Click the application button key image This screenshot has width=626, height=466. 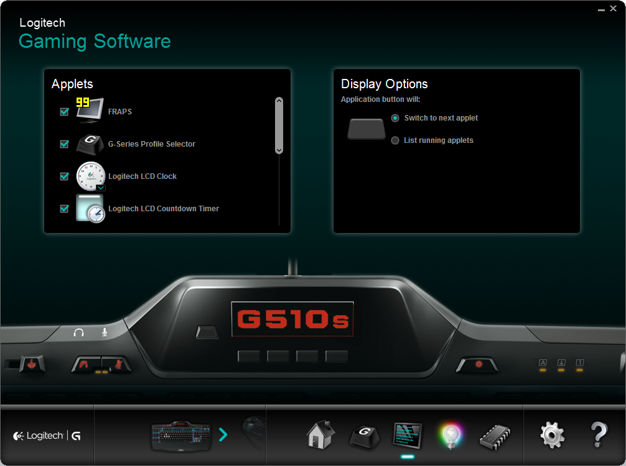(366, 129)
